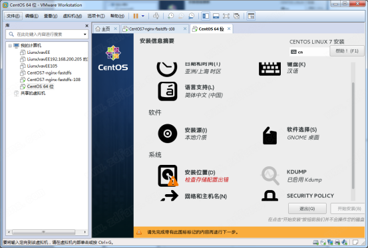Select LiunxJvavEE in the library
Screen dimensions: 368x248
pos(39,53)
